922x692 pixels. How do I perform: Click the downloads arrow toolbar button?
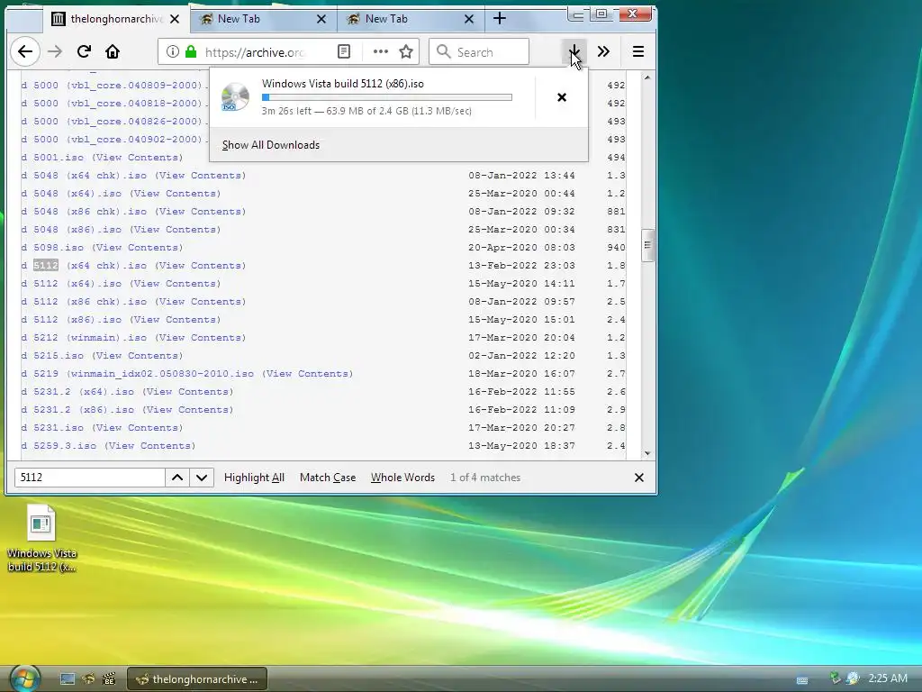pos(574,51)
